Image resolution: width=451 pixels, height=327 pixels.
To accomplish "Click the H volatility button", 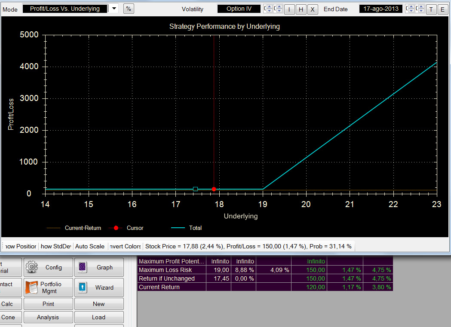I will (301, 9).
